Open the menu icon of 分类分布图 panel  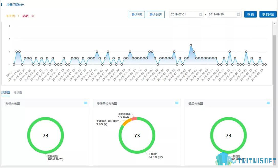tap(85, 103)
